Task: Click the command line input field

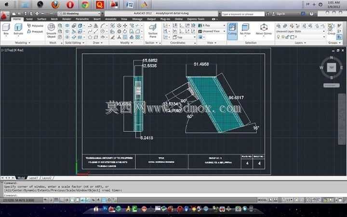Action: pos(175,195)
